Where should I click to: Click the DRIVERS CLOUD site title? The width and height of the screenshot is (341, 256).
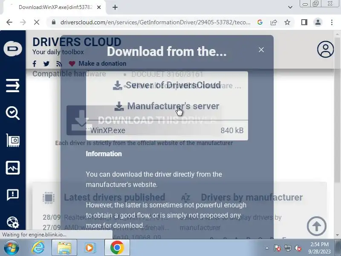click(77, 42)
